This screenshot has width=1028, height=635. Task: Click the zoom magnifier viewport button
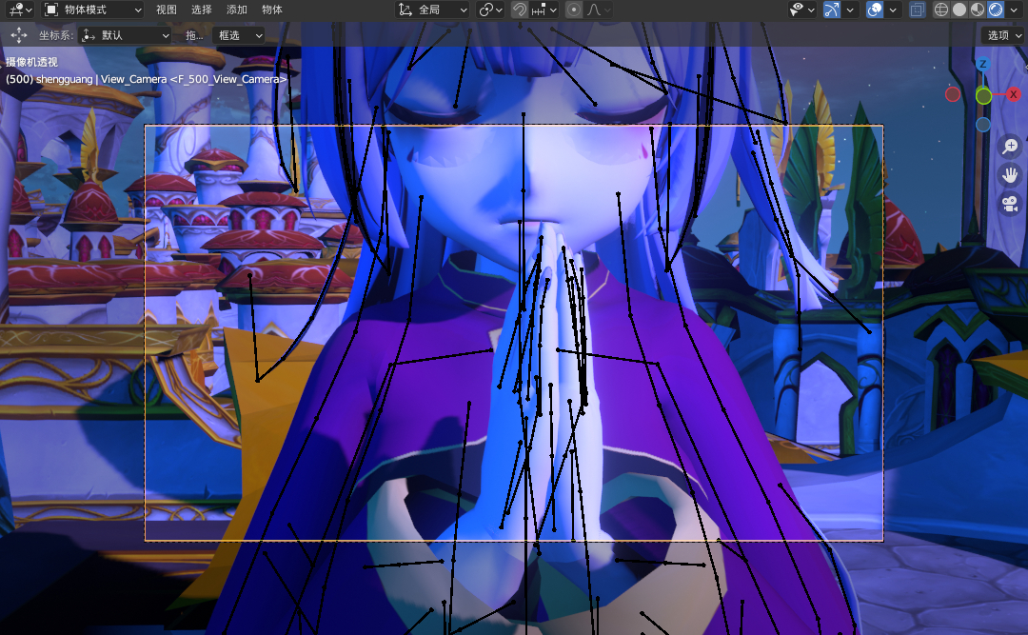point(1010,147)
